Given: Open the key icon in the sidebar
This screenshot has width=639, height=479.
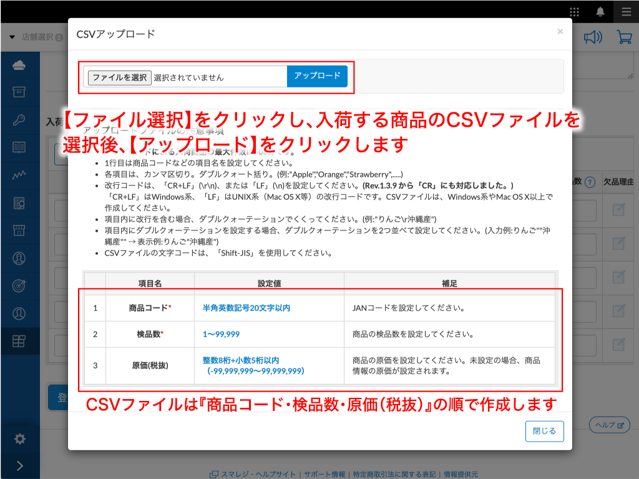Looking at the screenshot, I should [19, 121].
